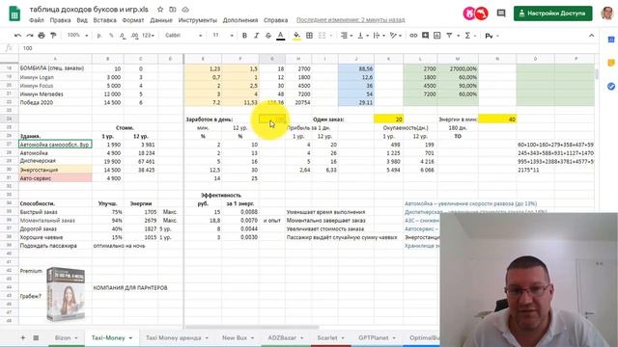Image resolution: width=618 pixels, height=347 pixels.
Task: Collapse the toolbar with up chevron
Action: 592,36
